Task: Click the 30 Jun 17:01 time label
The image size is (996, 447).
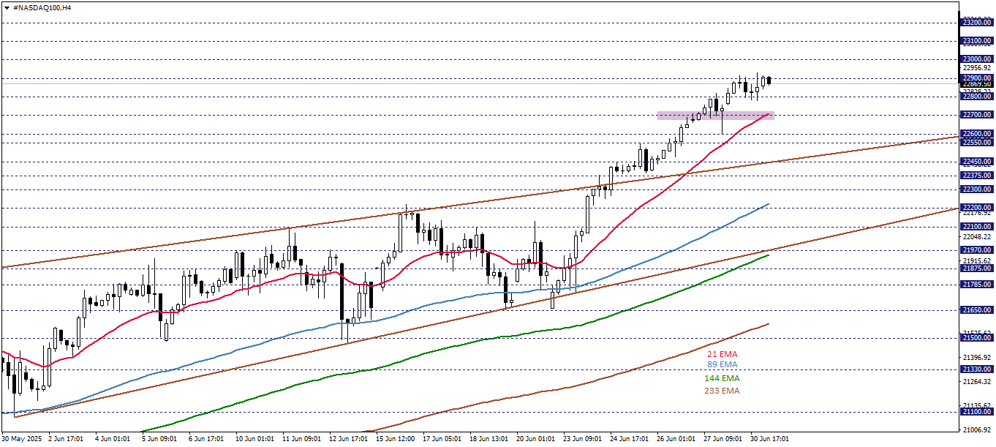Action: click(769, 439)
